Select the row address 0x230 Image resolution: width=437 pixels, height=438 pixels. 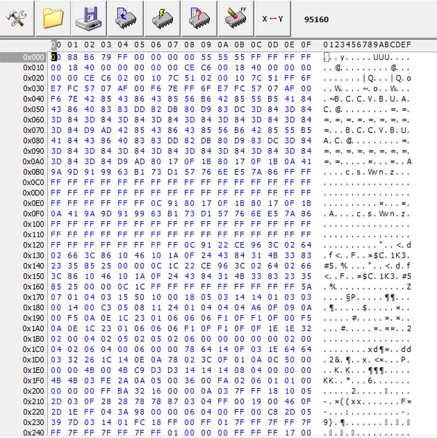(x=34, y=422)
